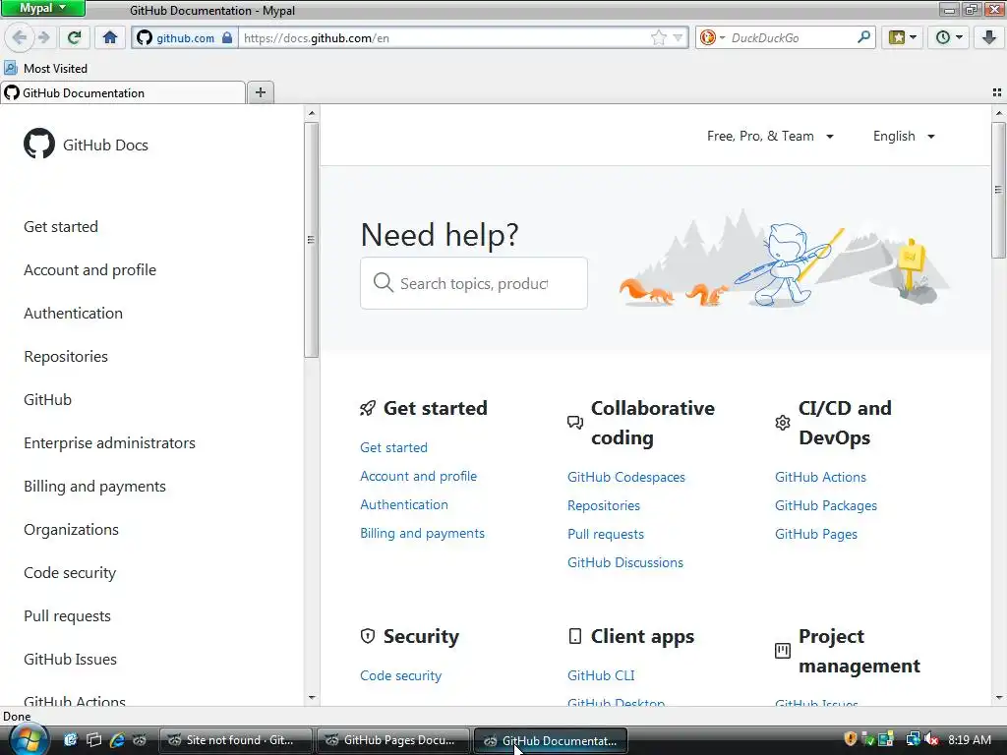Screen dimensions: 1007x755
Task: Open the bookmarks menu toolbar button
Action: click(x=903, y=38)
